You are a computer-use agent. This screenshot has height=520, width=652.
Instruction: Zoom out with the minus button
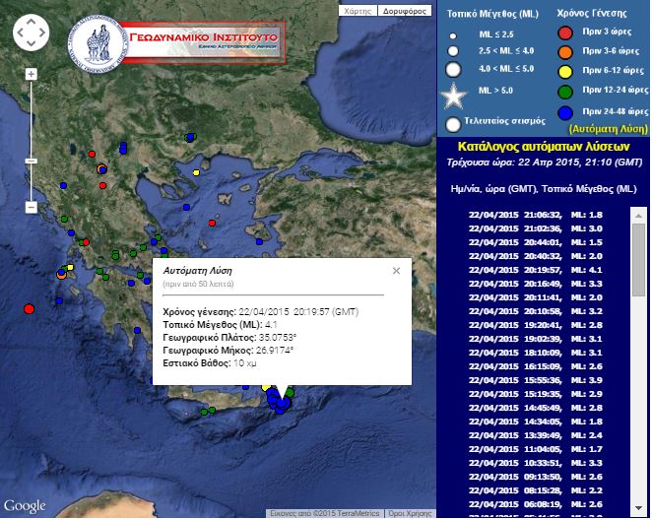click(32, 207)
